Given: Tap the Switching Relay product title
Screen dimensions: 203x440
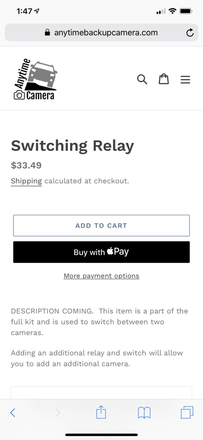Looking at the screenshot, I should (72, 146).
